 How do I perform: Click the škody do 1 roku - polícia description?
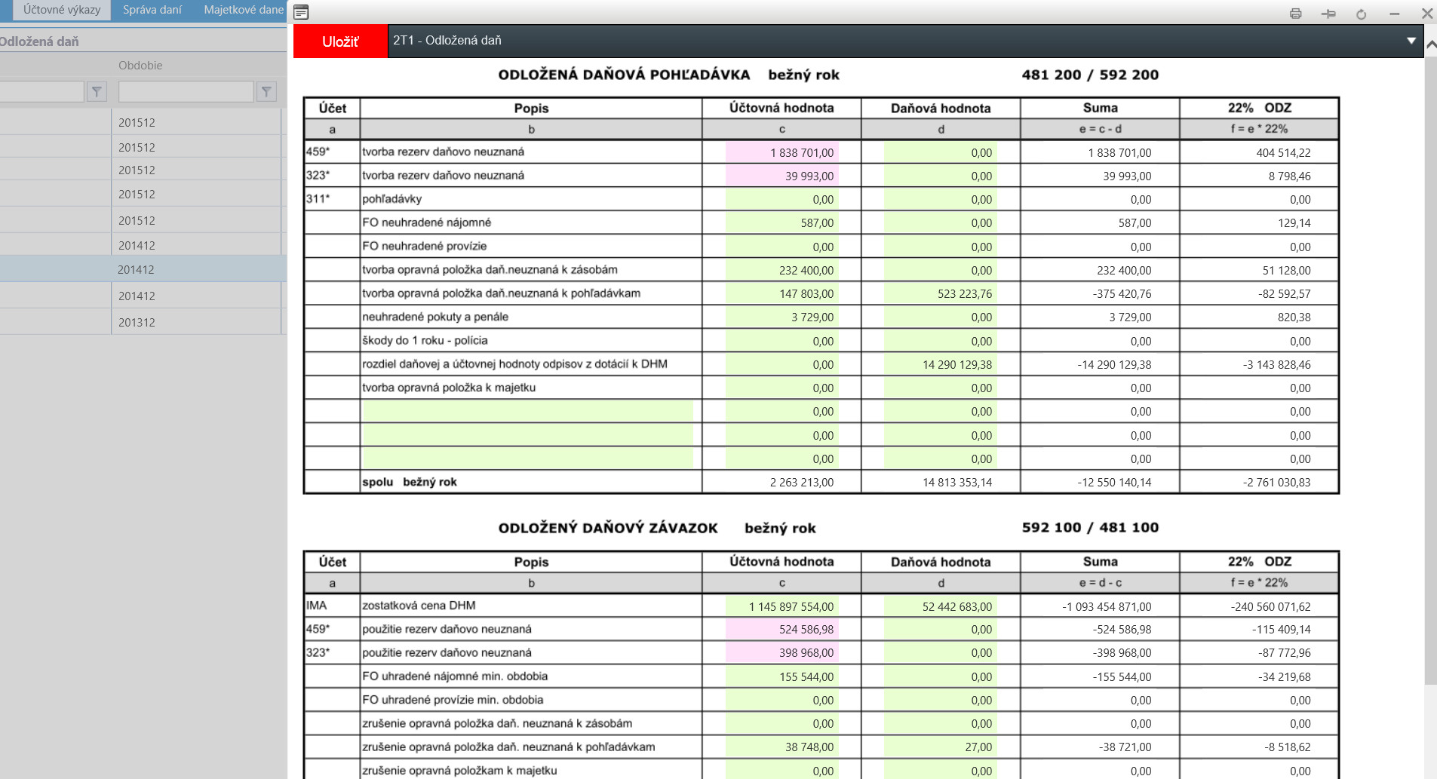click(425, 340)
